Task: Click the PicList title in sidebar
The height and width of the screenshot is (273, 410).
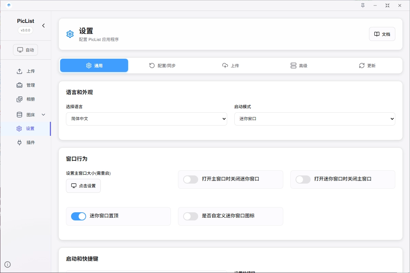Action: point(26,21)
